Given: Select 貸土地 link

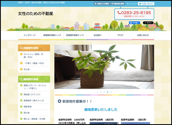Looking at the screenshot, I should 27,113.
